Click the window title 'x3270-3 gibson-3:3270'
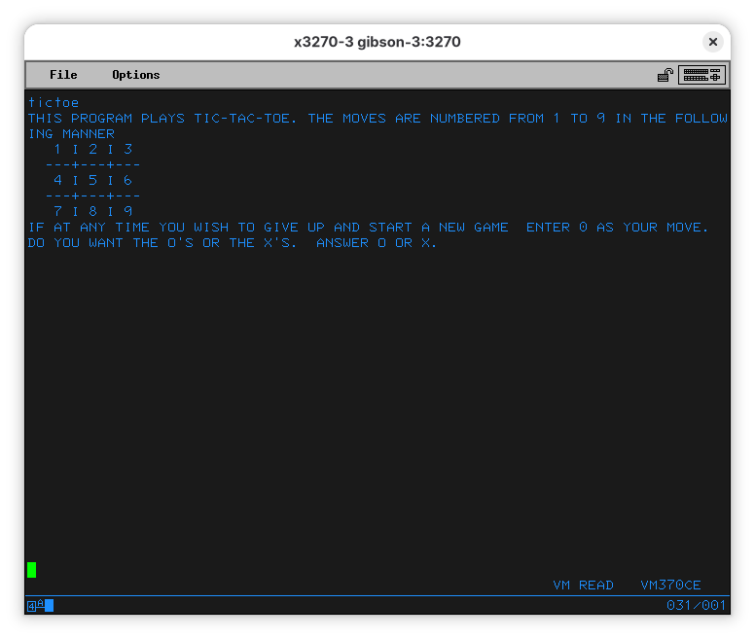The width and height of the screenshot is (755, 639). (377, 42)
